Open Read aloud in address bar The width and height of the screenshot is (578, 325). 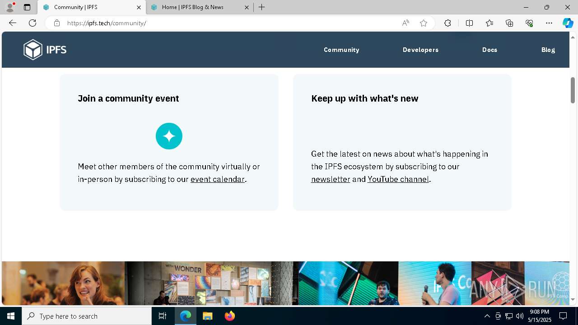(x=406, y=23)
